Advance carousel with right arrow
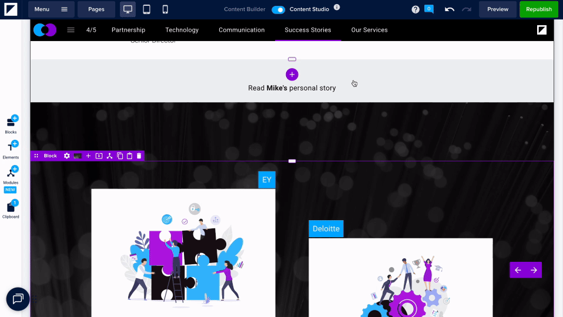563x317 pixels. pyautogui.click(x=534, y=270)
